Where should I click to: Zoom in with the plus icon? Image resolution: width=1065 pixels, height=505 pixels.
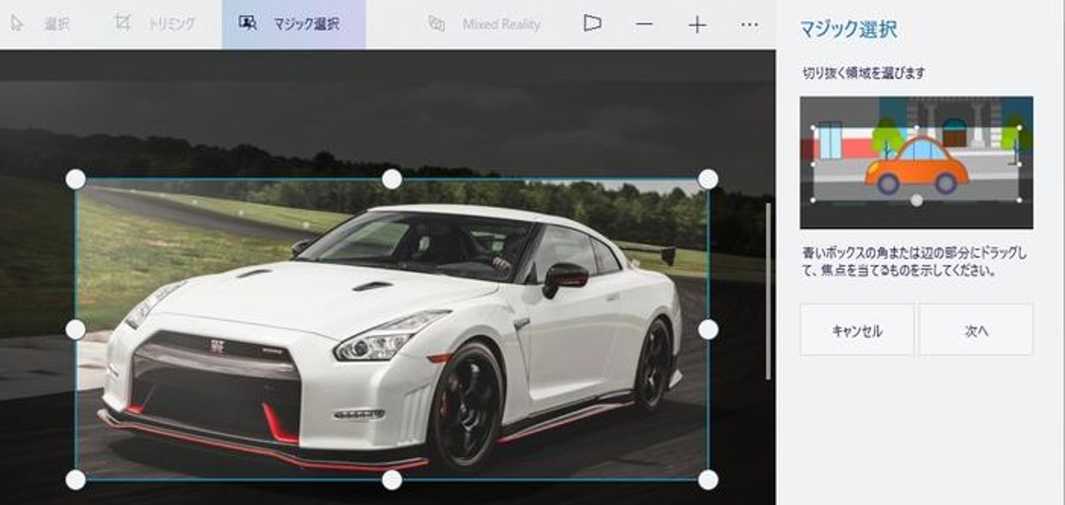(697, 24)
